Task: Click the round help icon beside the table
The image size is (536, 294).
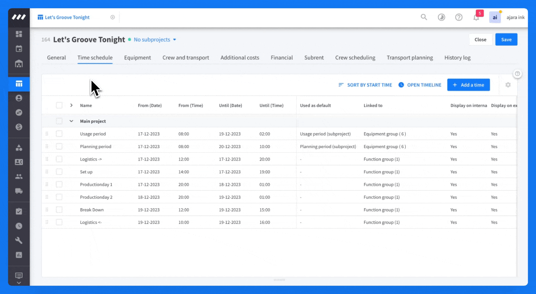Action: (518, 74)
